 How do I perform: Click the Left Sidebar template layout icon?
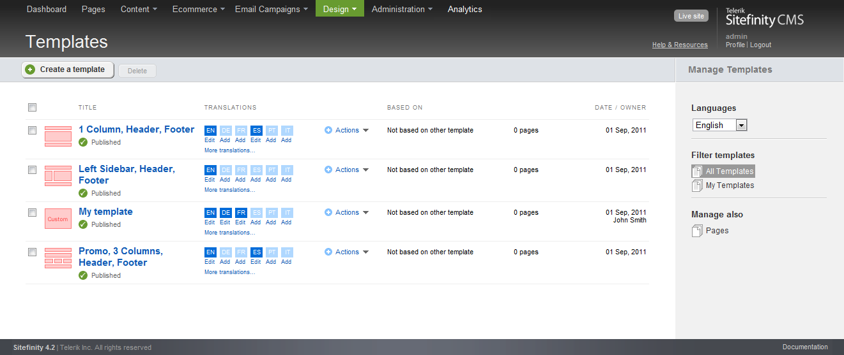click(58, 176)
